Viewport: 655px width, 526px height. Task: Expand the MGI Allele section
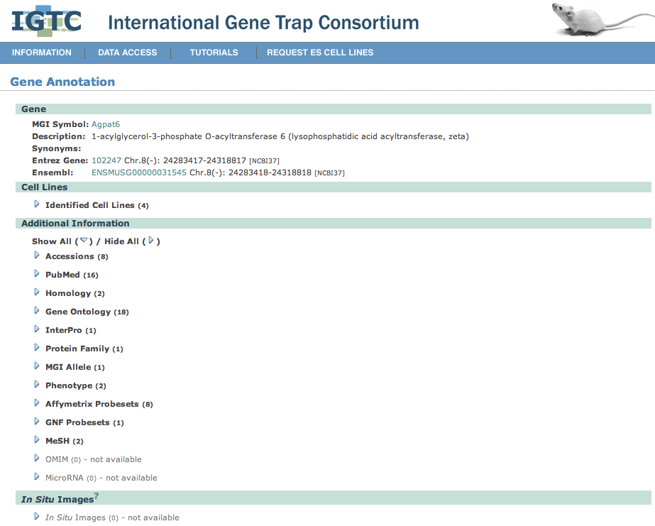pyautogui.click(x=38, y=366)
